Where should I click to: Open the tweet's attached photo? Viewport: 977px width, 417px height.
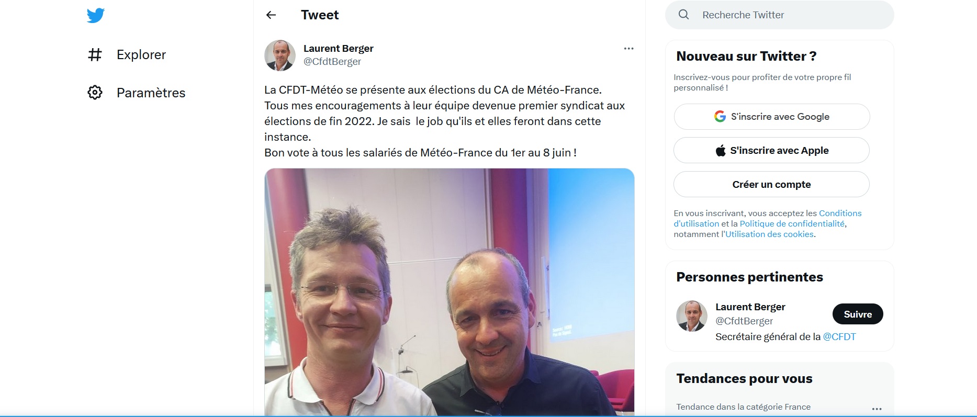(450, 292)
